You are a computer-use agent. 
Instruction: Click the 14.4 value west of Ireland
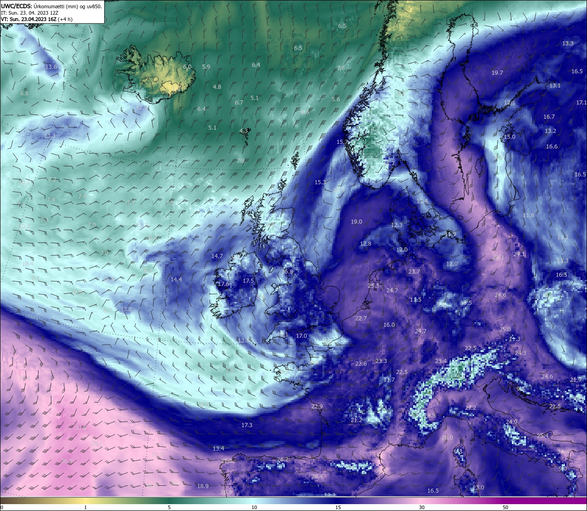click(176, 280)
